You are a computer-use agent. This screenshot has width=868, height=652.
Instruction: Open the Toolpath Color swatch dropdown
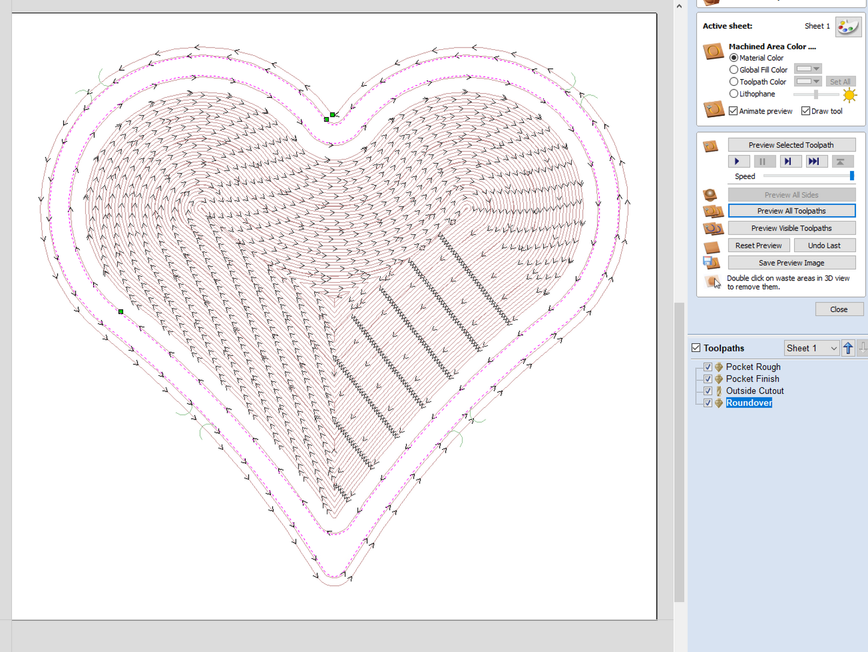coord(815,81)
